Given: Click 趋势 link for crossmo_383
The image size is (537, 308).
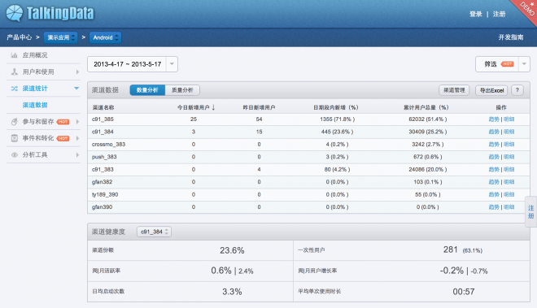Looking at the screenshot, I should click(x=494, y=144).
